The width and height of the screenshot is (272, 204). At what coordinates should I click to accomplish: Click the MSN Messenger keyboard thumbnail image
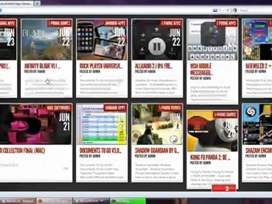[x=212, y=40]
